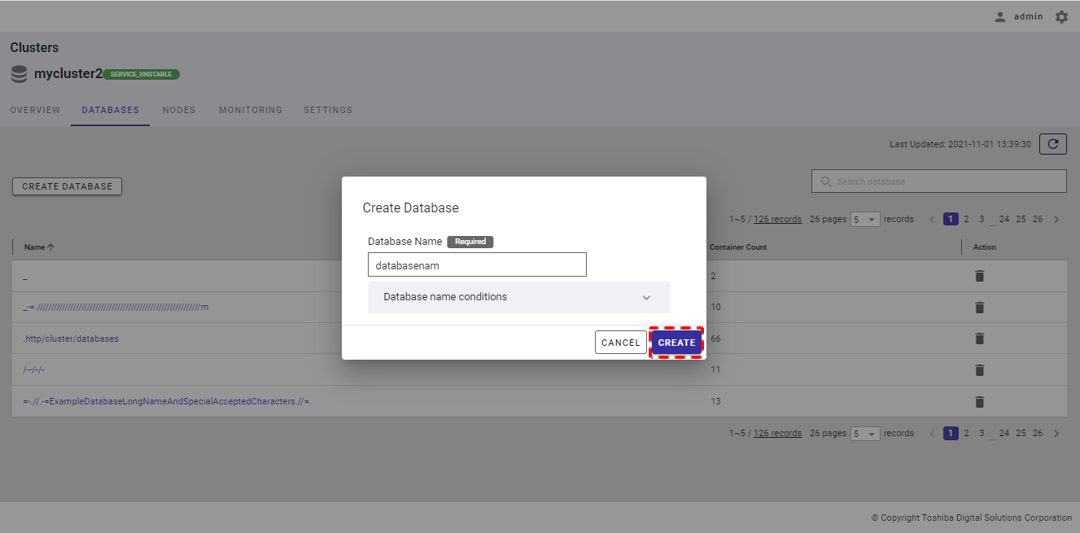Open the Settings tab

pos(328,110)
